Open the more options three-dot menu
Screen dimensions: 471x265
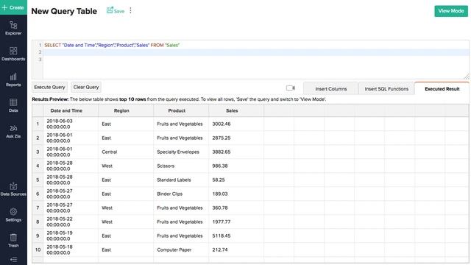click(130, 10)
